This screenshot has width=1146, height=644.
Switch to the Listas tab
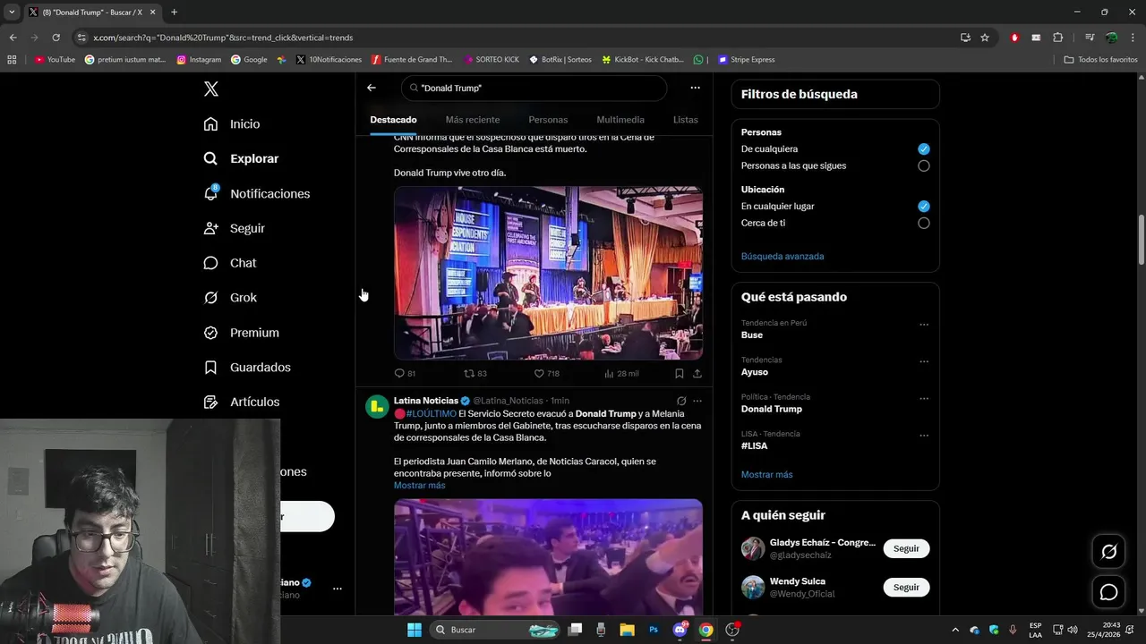pyautogui.click(x=685, y=120)
